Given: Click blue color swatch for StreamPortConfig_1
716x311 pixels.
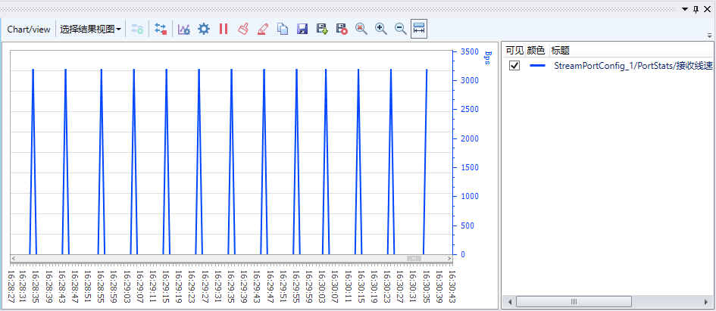Looking at the screenshot, I should click(537, 66).
